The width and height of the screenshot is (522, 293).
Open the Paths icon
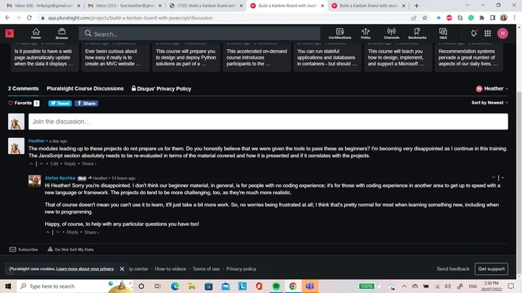click(366, 33)
